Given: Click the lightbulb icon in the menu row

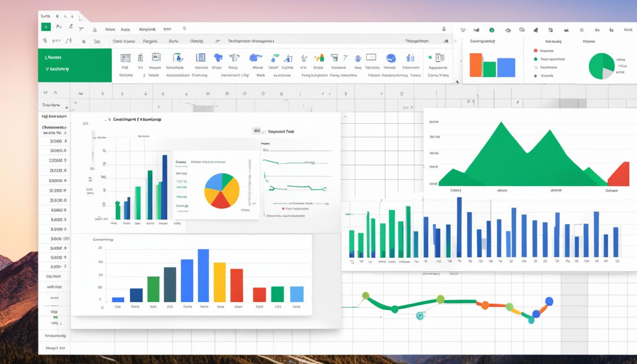Looking at the screenshot, I should pos(184,28).
